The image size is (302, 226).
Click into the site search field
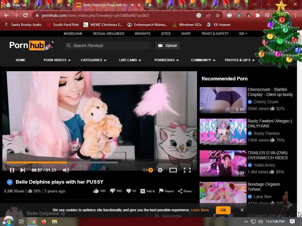tap(107, 46)
